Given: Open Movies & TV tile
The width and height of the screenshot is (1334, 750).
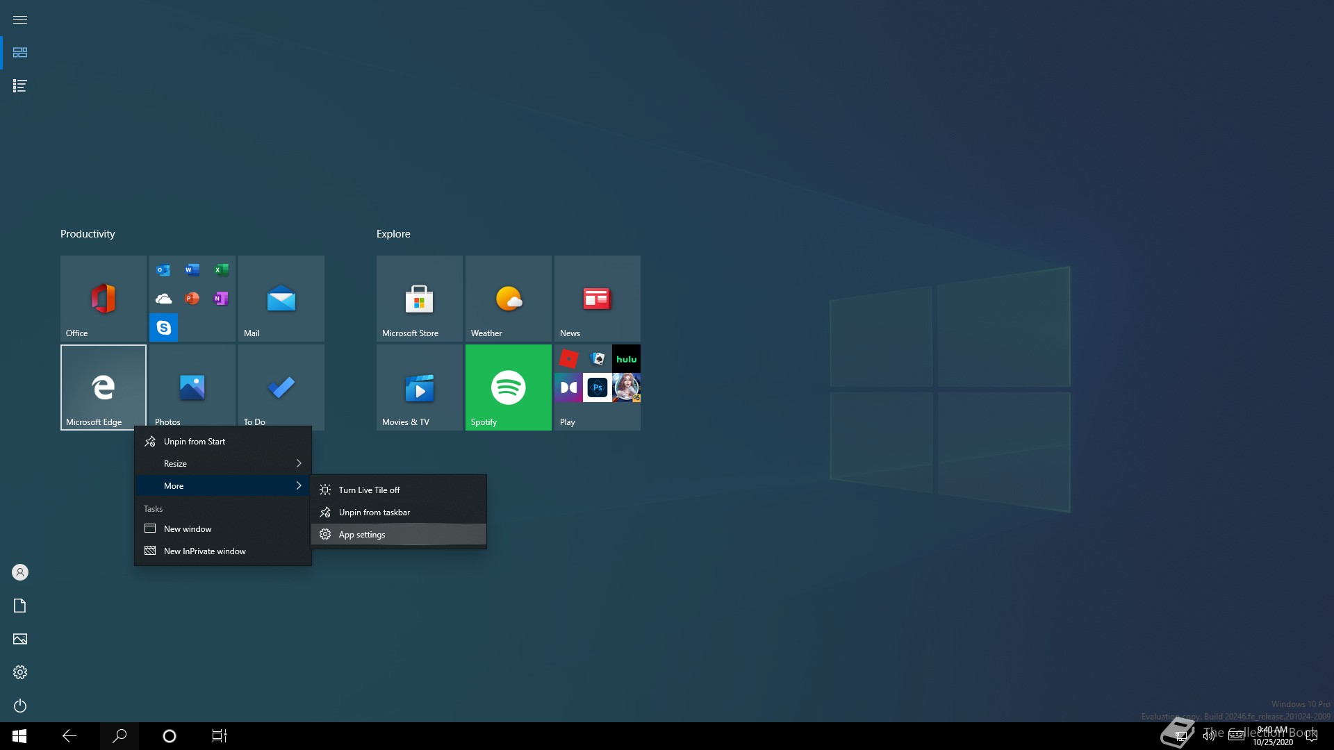Looking at the screenshot, I should point(419,387).
